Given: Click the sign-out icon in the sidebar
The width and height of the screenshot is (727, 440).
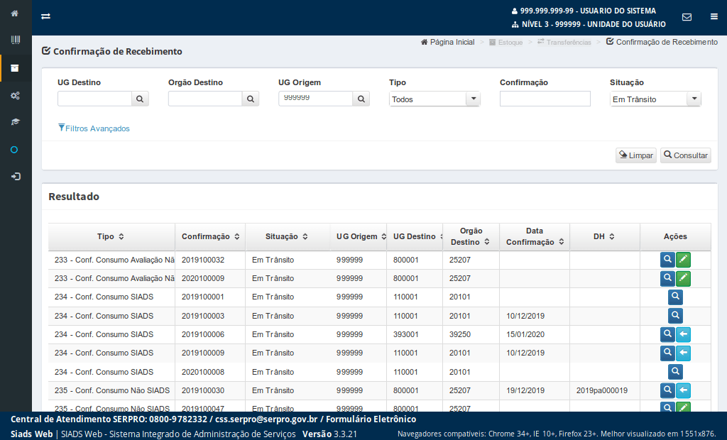Looking at the screenshot, I should [x=16, y=177].
